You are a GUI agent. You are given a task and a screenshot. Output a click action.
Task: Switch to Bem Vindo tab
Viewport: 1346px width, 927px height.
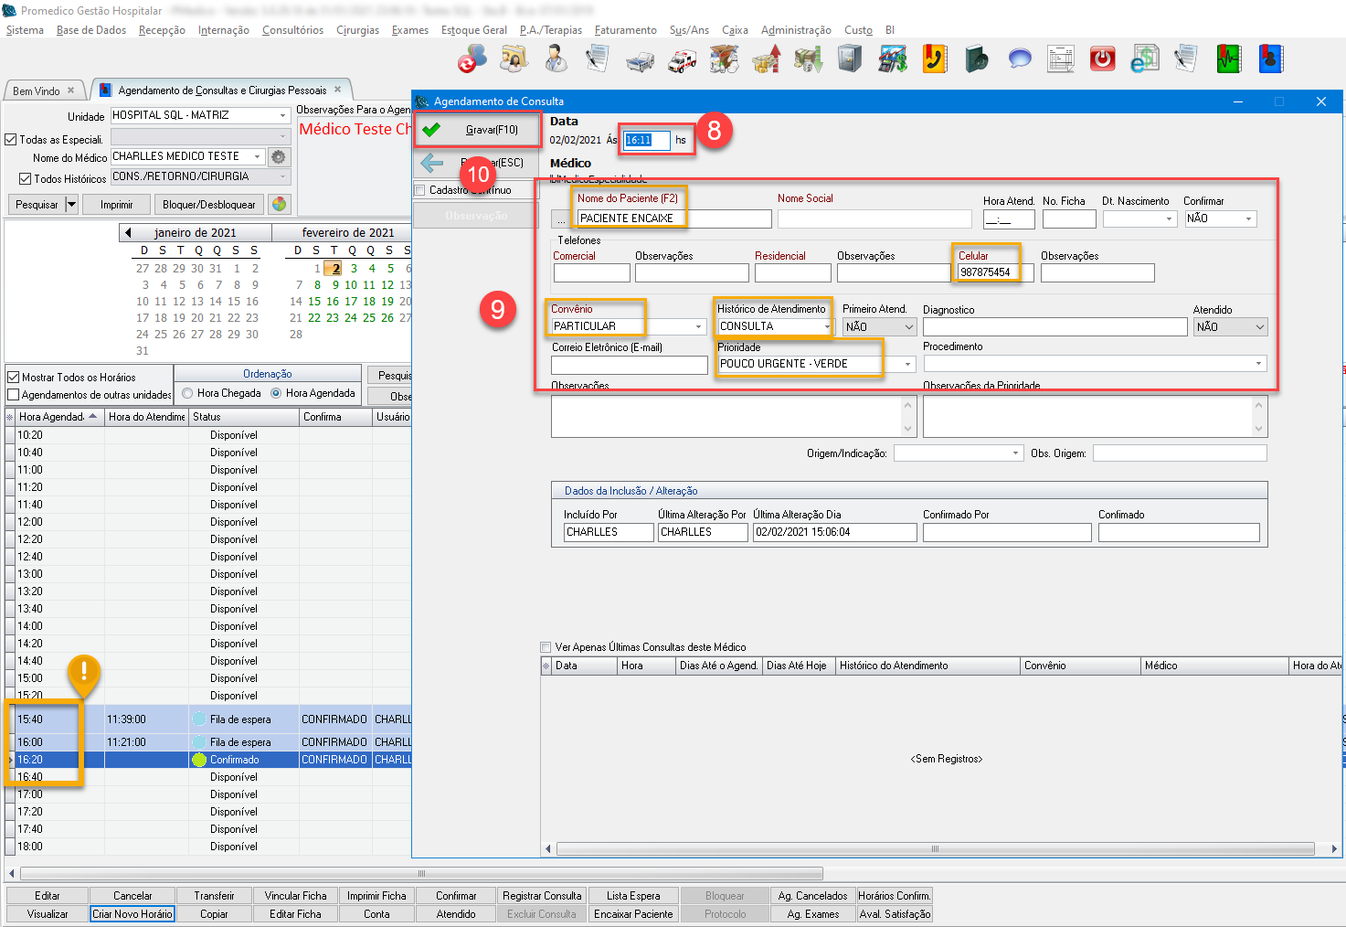tap(37, 91)
